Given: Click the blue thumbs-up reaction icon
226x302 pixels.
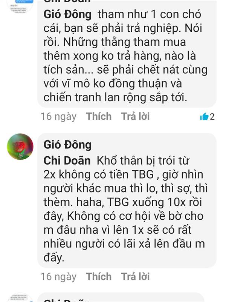Looking at the screenshot, I should pos(204,116).
